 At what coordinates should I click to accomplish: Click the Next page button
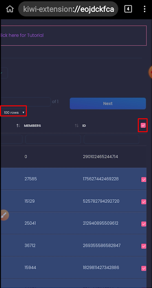pos(108,103)
